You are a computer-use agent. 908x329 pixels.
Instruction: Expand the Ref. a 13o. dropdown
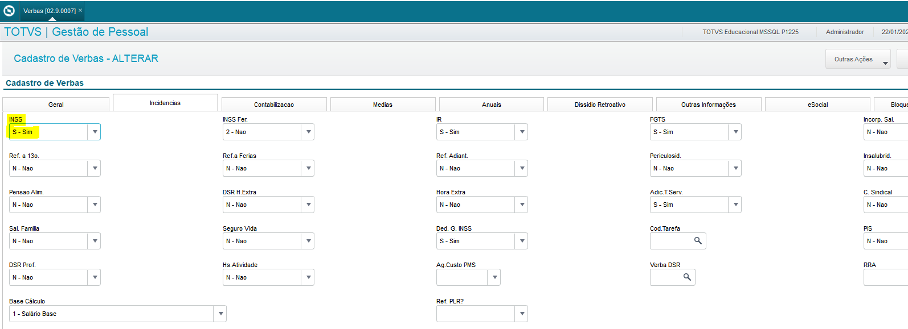coord(95,168)
